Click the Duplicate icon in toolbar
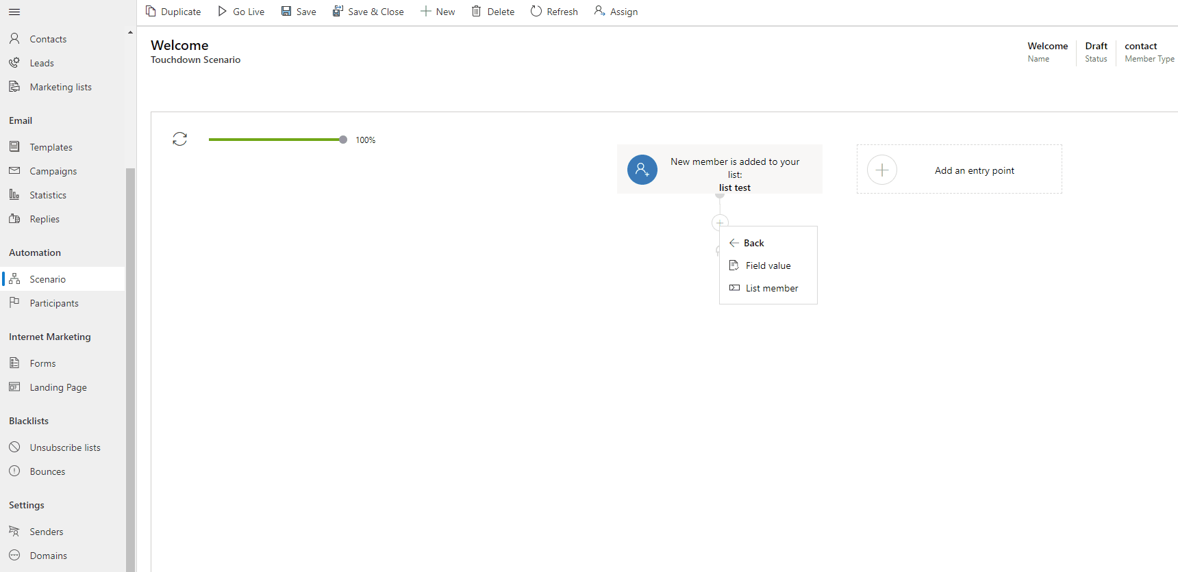The height and width of the screenshot is (572, 1178). click(151, 11)
